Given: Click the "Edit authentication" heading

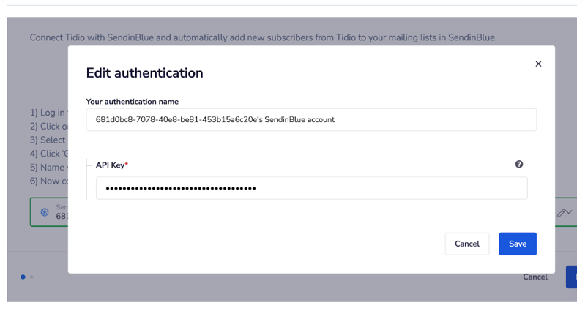Looking at the screenshot, I should 144,73.
